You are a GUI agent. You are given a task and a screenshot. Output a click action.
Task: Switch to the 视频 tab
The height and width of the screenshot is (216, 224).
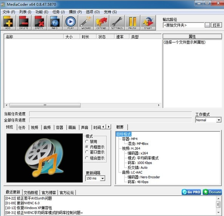pos(34,127)
